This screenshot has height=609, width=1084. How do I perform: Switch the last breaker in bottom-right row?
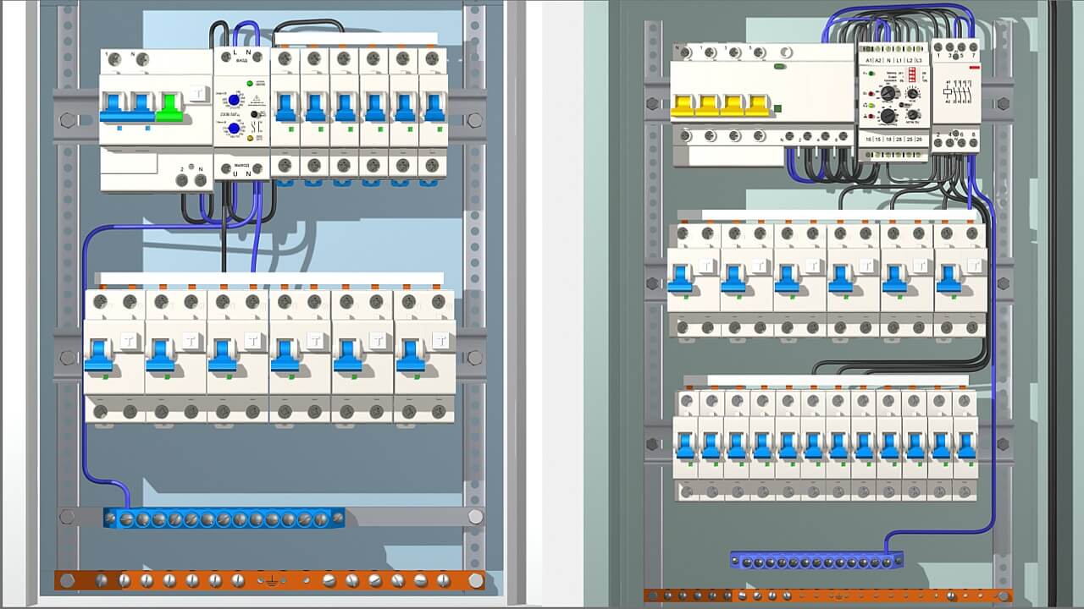965,444
